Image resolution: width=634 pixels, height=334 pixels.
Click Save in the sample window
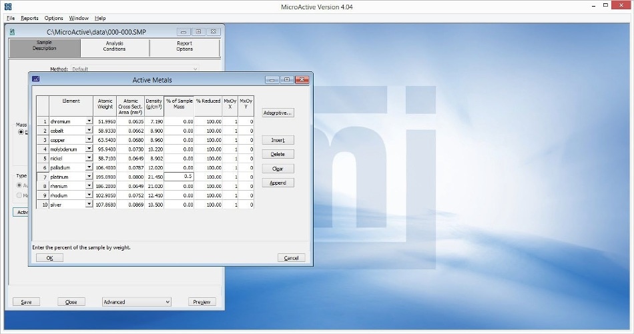26,302
